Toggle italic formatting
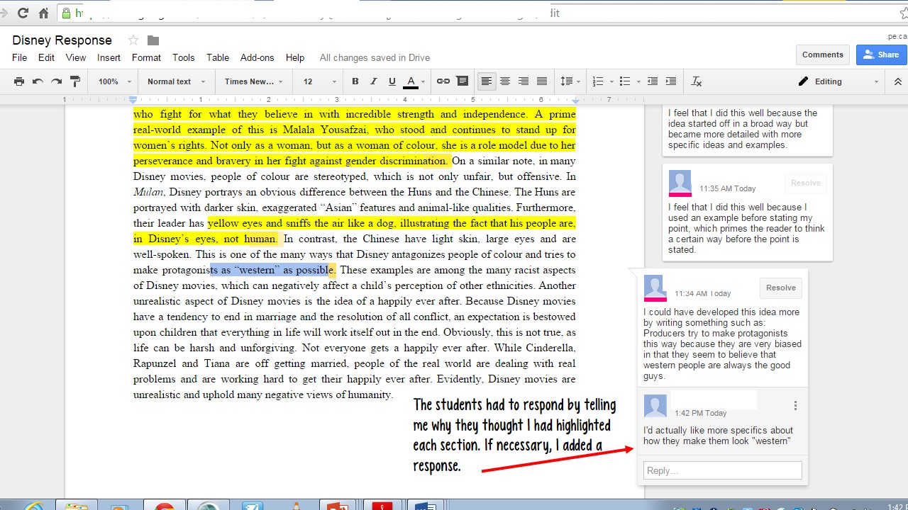Viewport: 908px width, 510px height. coord(374,81)
